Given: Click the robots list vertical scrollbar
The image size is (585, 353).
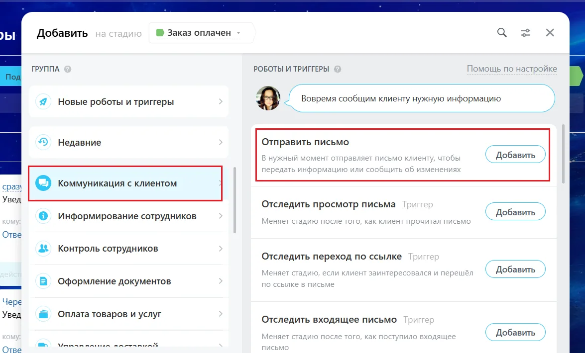Looking at the screenshot, I should [563, 154].
